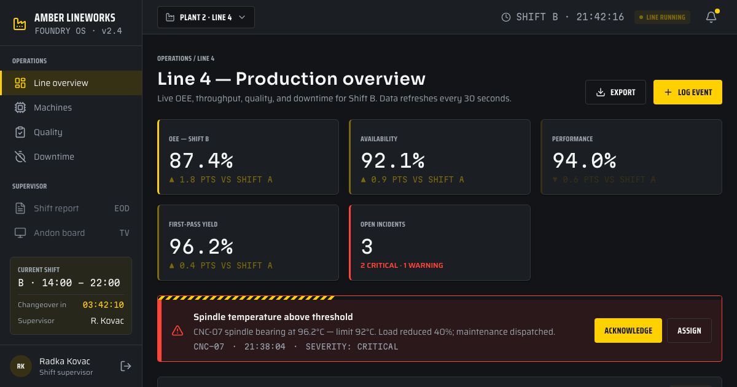Click the '2 CRITICAL · 1 WARNING' text
Image resolution: width=737 pixels, height=387 pixels.
click(x=402, y=265)
